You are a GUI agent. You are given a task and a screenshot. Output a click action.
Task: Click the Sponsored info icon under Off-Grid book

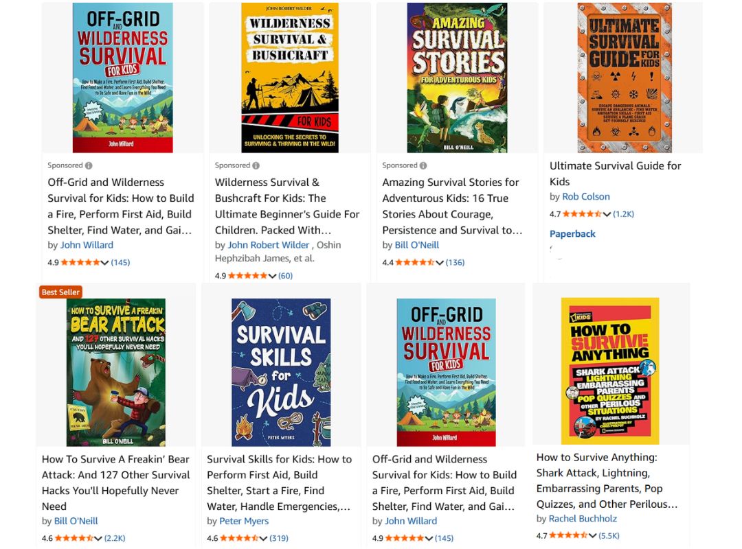[x=89, y=165]
